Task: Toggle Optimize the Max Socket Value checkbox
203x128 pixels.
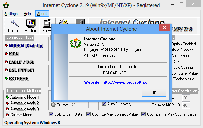Action: [144, 114]
